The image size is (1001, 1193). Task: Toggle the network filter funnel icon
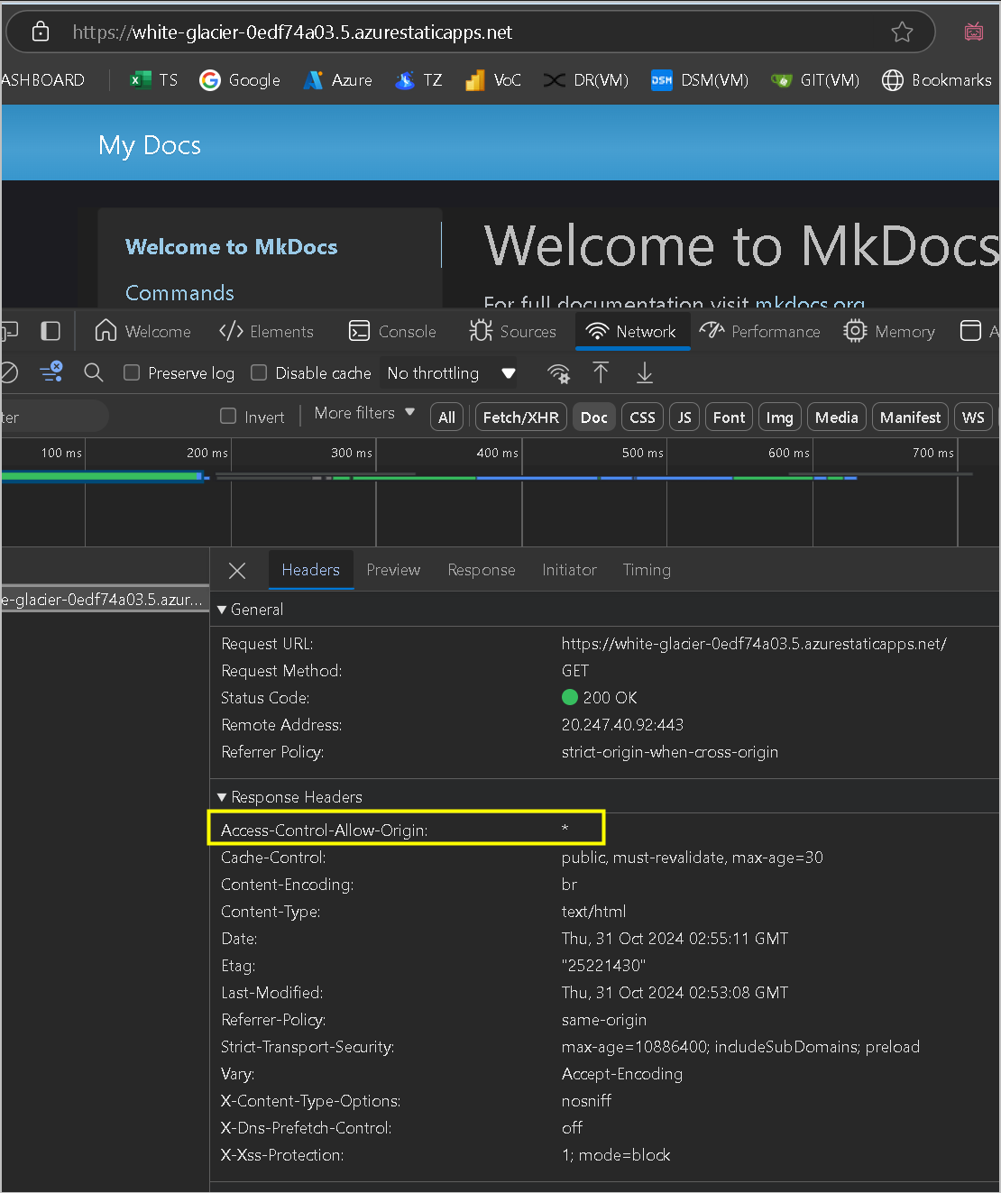(51, 372)
